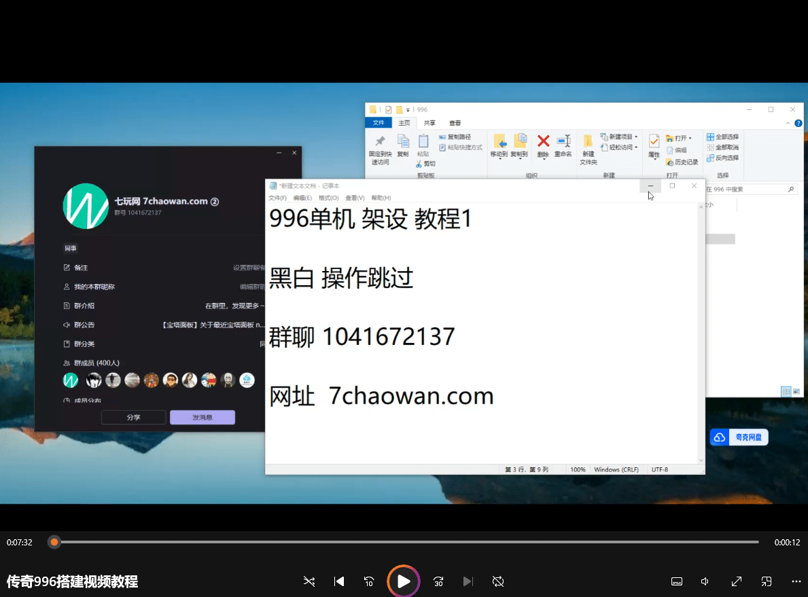
Task: Toggle repeat mode
Action: tap(498, 581)
